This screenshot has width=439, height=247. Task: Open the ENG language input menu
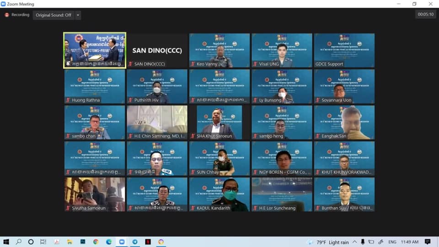(x=392, y=242)
